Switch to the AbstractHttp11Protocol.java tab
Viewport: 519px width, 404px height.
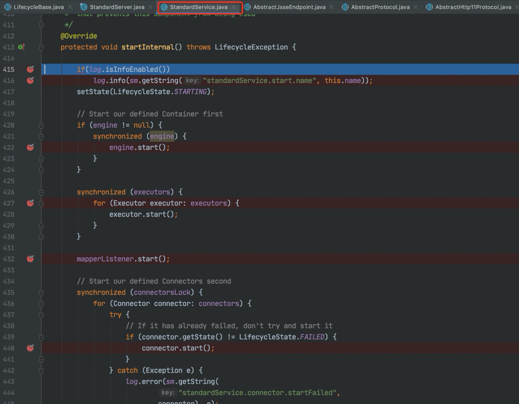pyautogui.click(x=473, y=7)
